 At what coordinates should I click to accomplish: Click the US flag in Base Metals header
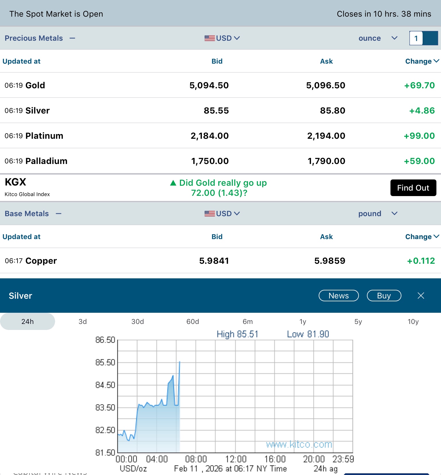pos(210,214)
